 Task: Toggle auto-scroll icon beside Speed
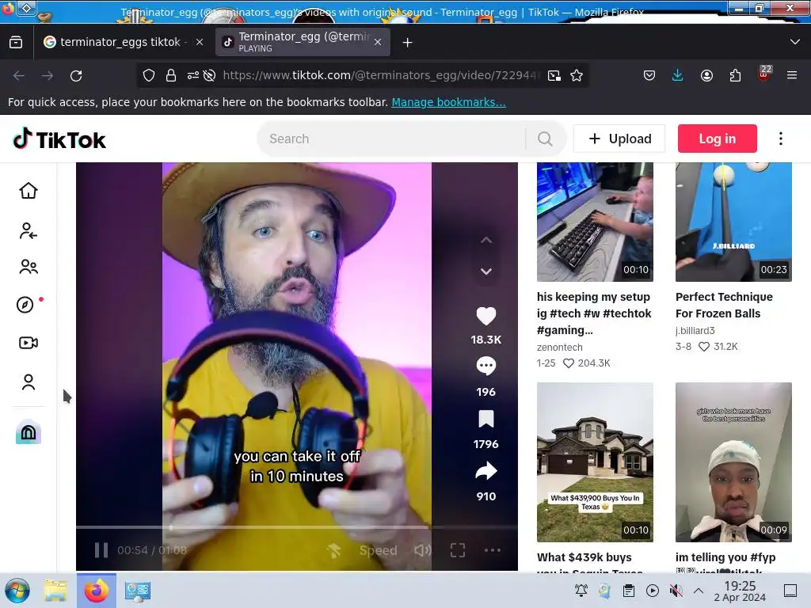(x=334, y=551)
